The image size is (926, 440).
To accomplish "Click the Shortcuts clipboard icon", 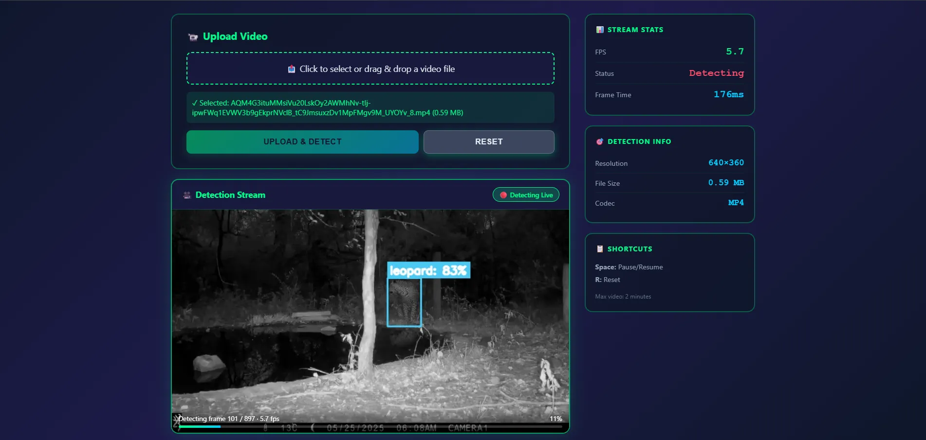I will 600,249.
